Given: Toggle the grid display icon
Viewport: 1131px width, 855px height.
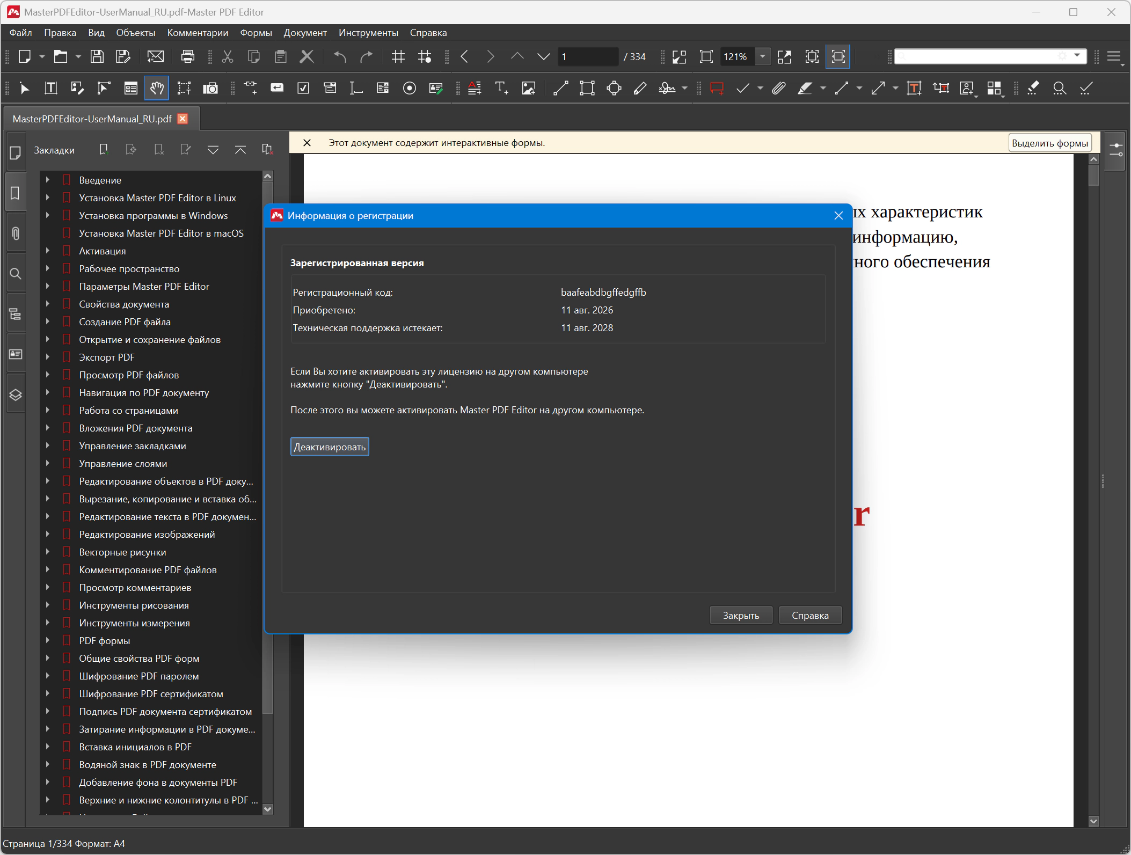Looking at the screenshot, I should pos(398,56).
